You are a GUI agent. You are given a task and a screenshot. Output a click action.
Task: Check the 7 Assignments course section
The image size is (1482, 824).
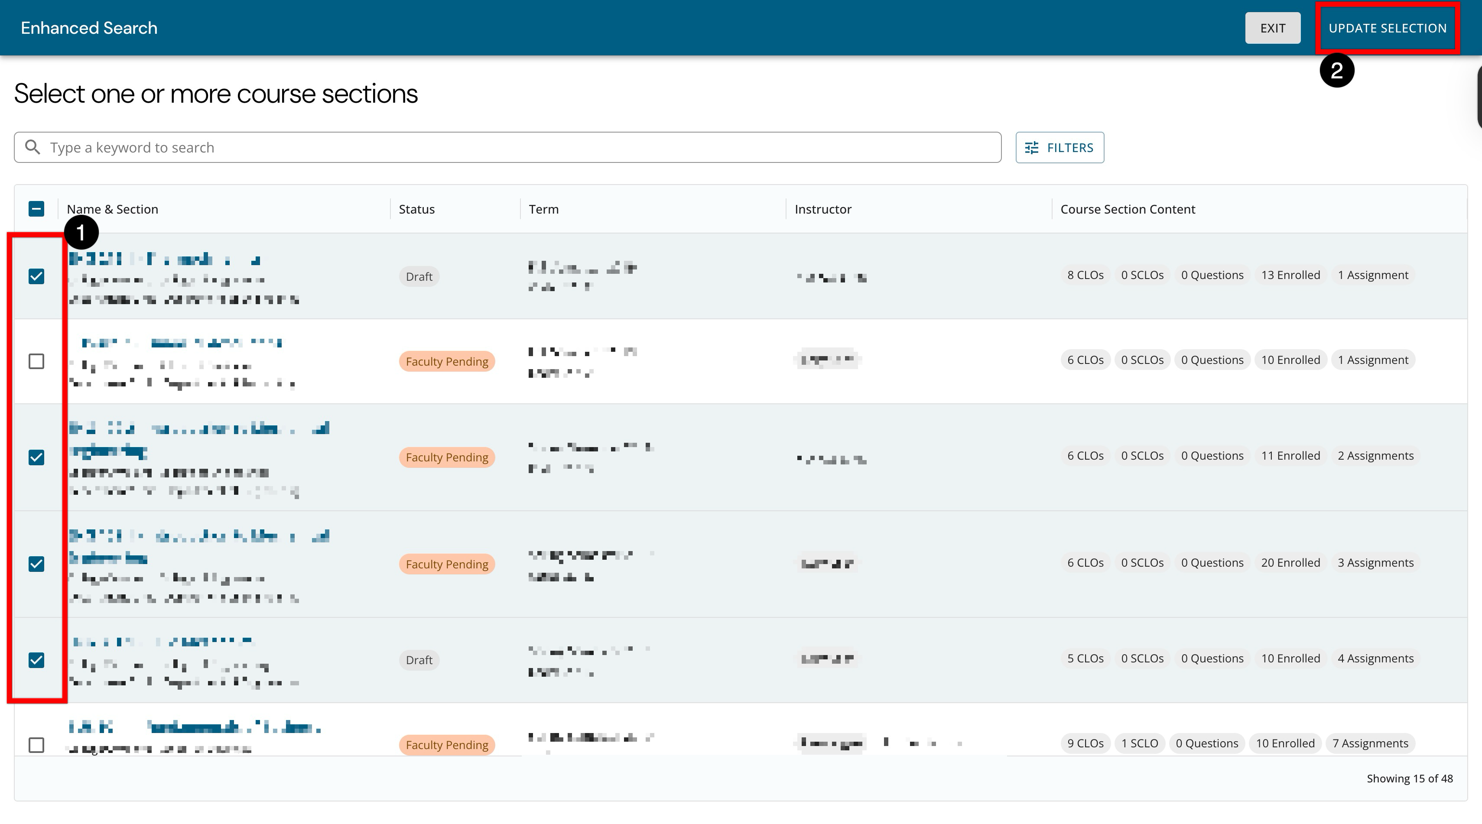point(36,745)
